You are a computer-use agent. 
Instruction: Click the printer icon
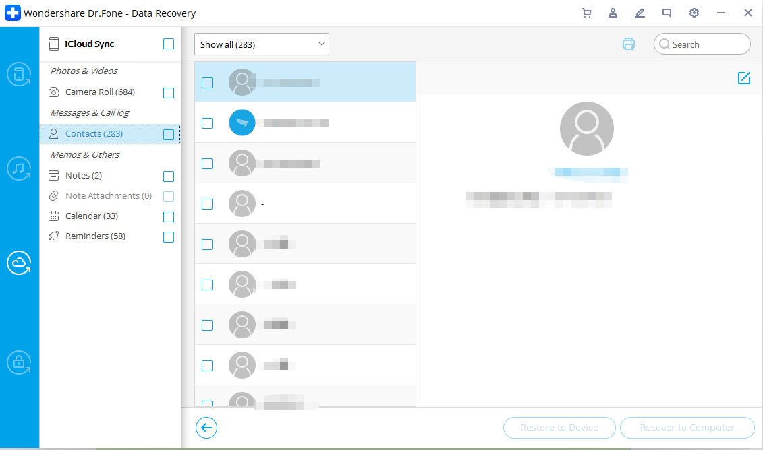pyautogui.click(x=629, y=44)
